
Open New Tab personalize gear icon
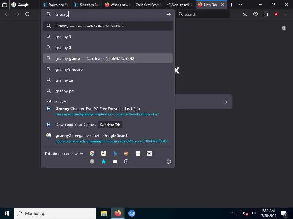click(284, 28)
